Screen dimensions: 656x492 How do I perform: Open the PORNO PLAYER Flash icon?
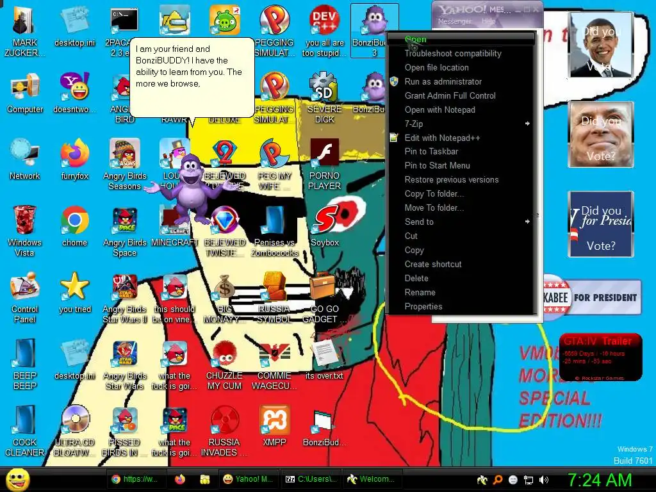point(324,165)
